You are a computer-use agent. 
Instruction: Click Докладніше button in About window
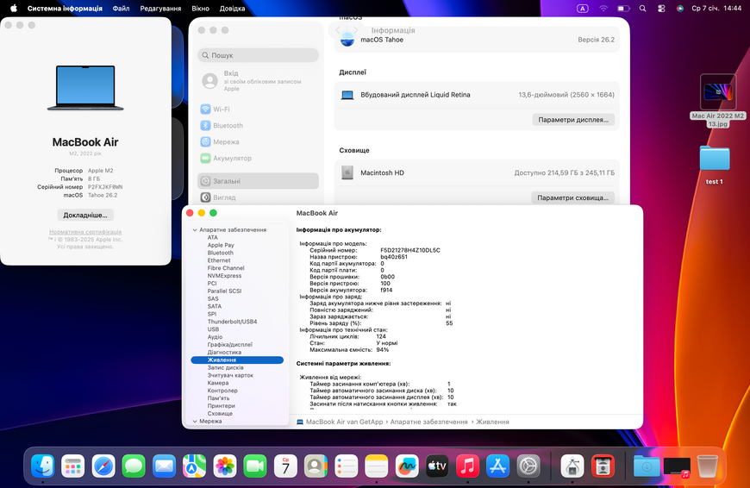pyautogui.click(x=85, y=215)
